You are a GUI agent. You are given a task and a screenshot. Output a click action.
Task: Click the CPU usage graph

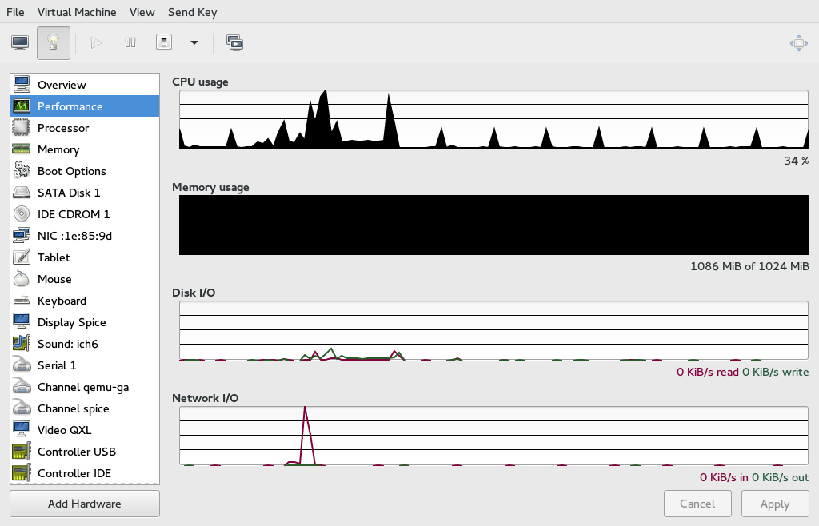coord(493,120)
